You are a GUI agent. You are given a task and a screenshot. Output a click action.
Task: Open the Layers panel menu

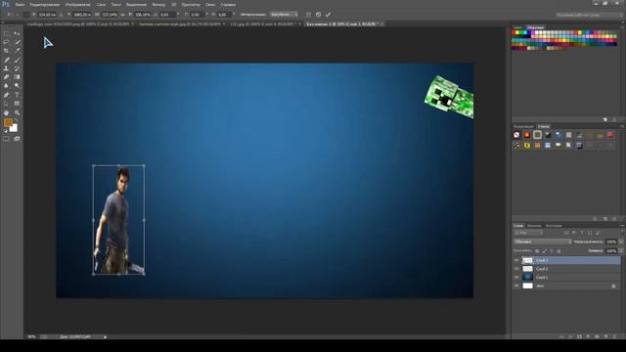tap(622, 226)
